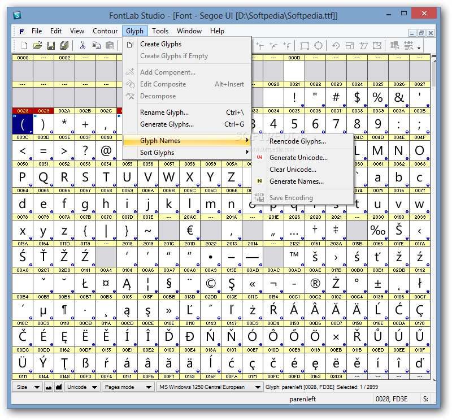Open the MS Windows 1250 codepage dropdown
Image resolution: width=452 pixels, height=420 pixels.
click(x=209, y=387)
